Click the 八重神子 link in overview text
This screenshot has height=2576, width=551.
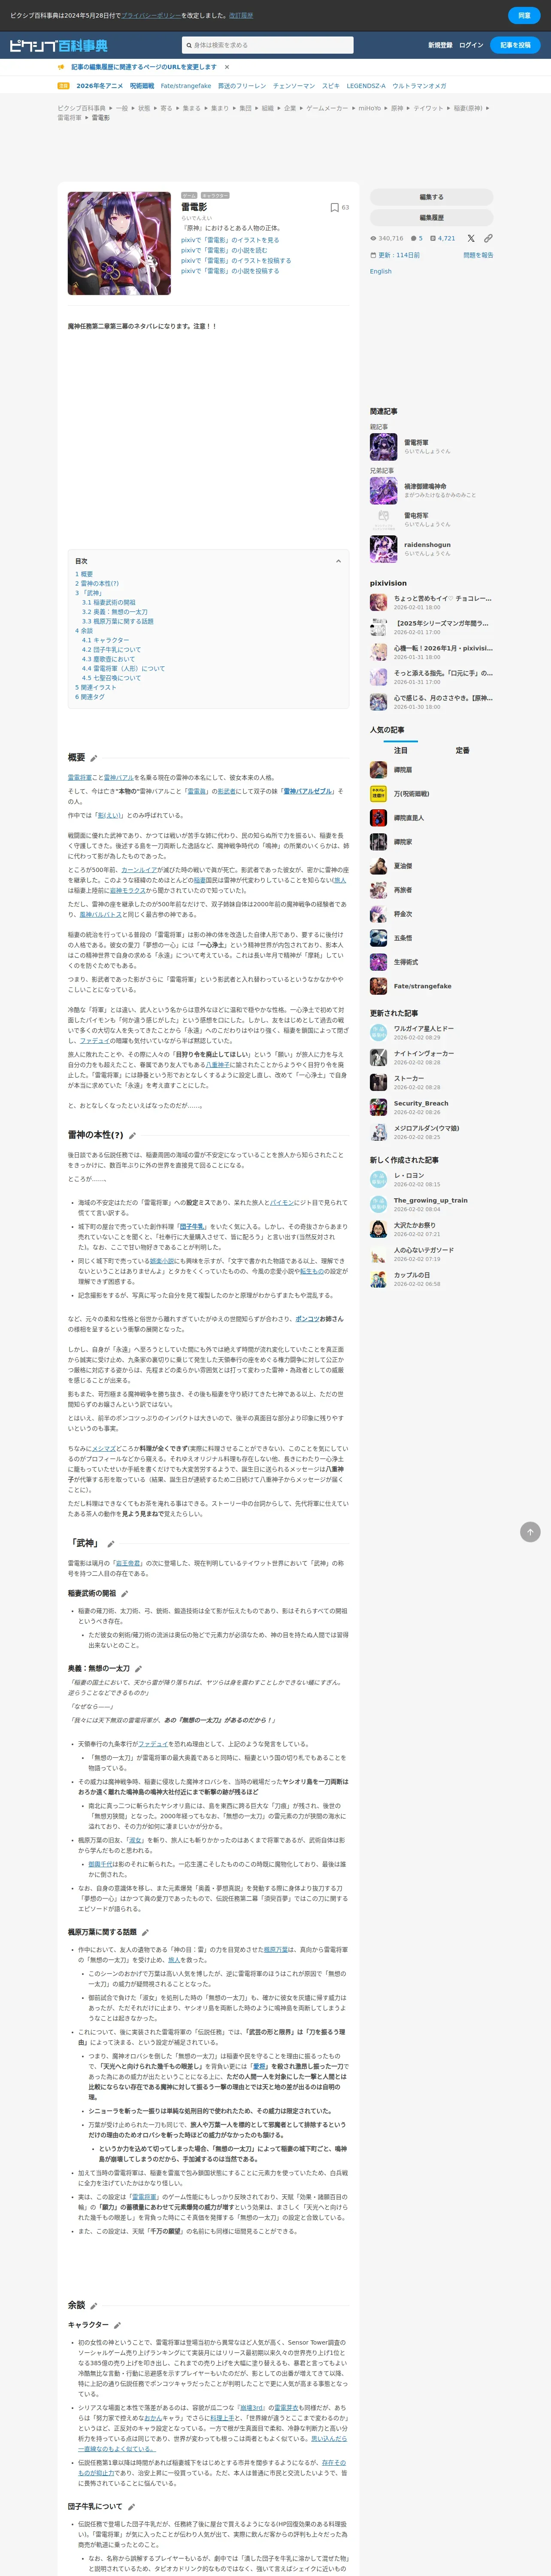pos(218,1066)
